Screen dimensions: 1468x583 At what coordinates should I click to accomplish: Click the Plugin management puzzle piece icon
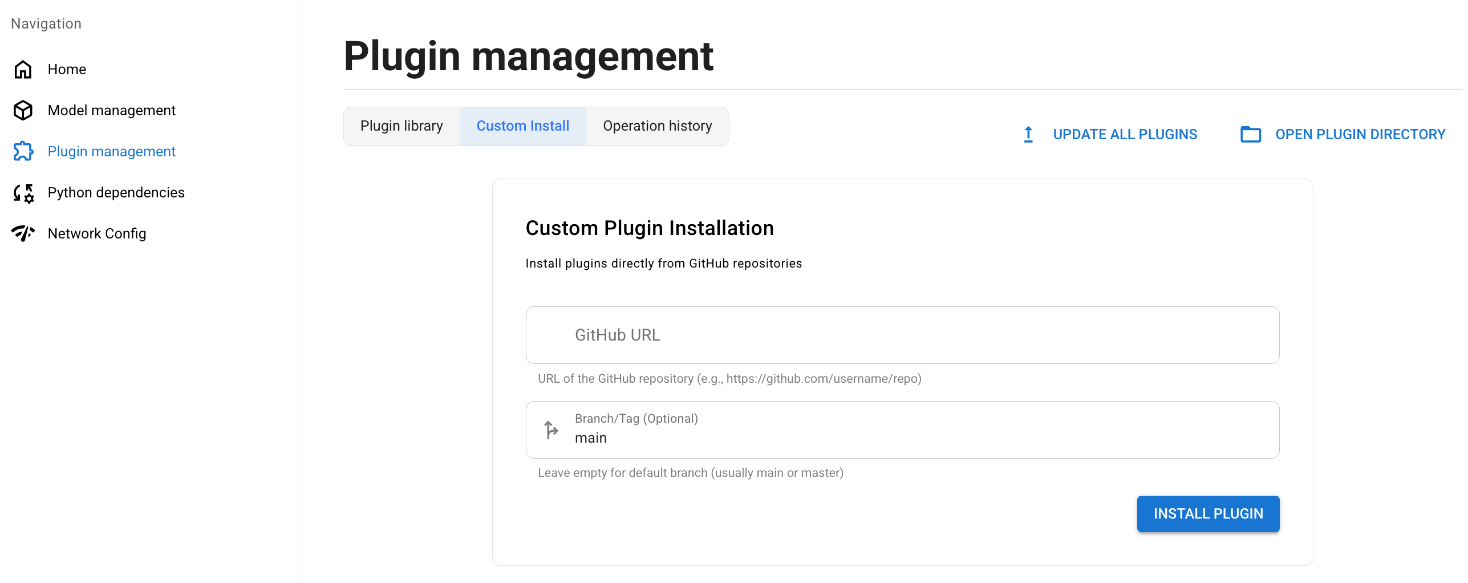23,151
